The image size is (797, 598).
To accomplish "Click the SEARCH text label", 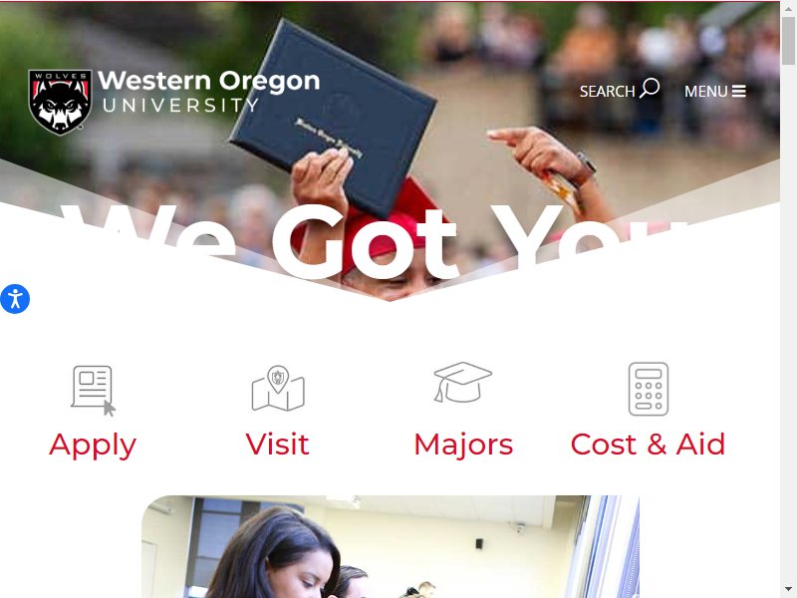I will [608, 92].
